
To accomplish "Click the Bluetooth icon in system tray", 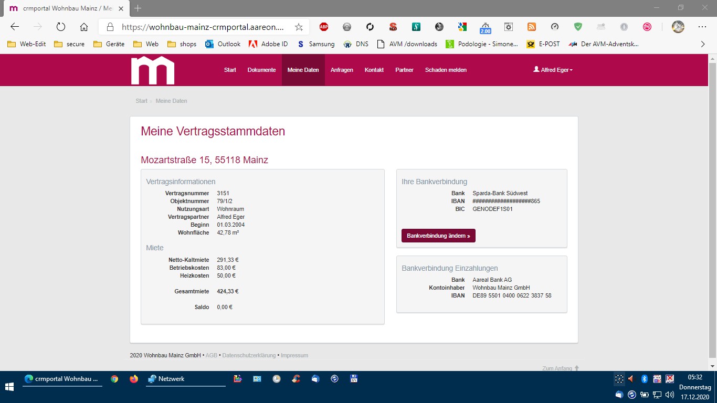I will (x=644, y=379).
